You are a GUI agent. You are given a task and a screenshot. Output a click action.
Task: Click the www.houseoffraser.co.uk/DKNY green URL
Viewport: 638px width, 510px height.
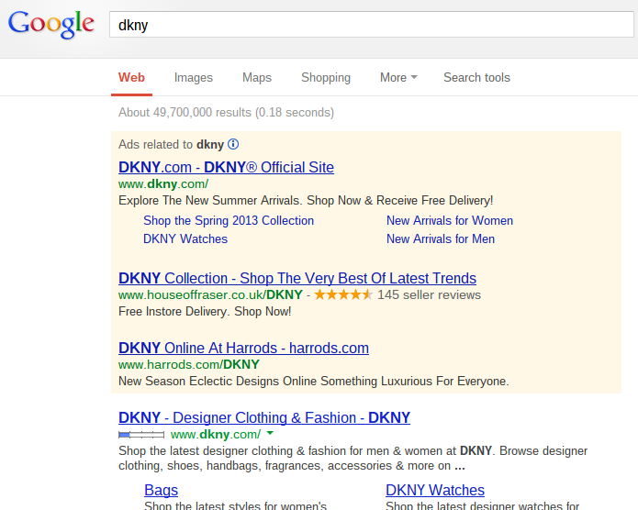click(x=210, y=294)
